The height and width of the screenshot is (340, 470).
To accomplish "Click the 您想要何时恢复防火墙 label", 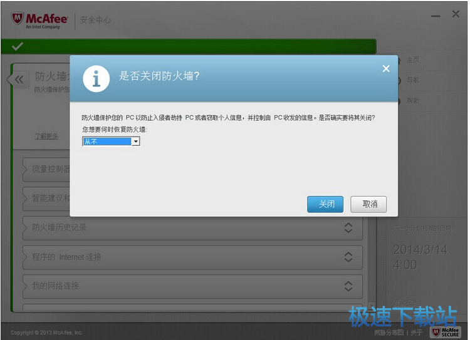I will [x=115, y=130].
